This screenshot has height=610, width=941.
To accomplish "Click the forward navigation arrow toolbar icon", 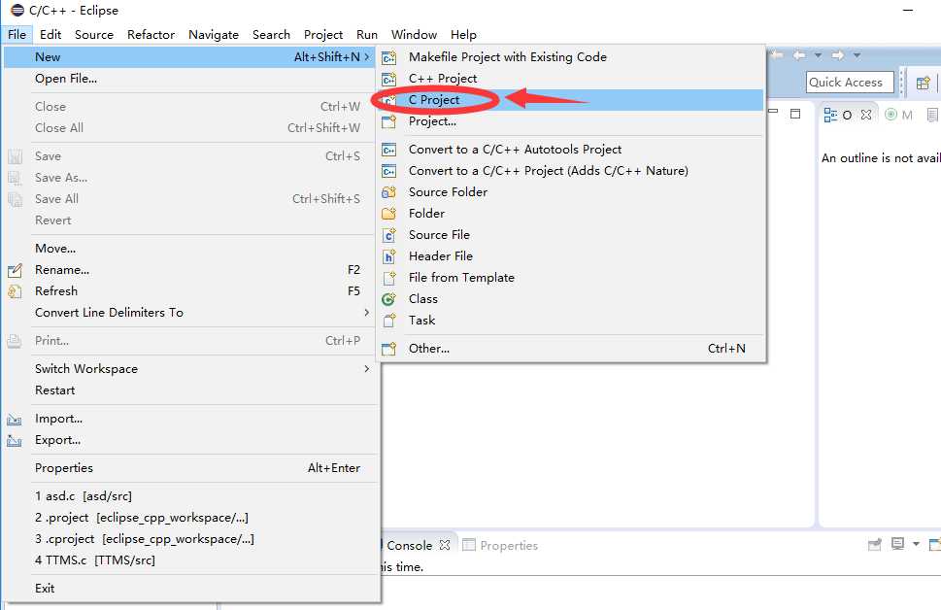I will (x=837, y=55).
